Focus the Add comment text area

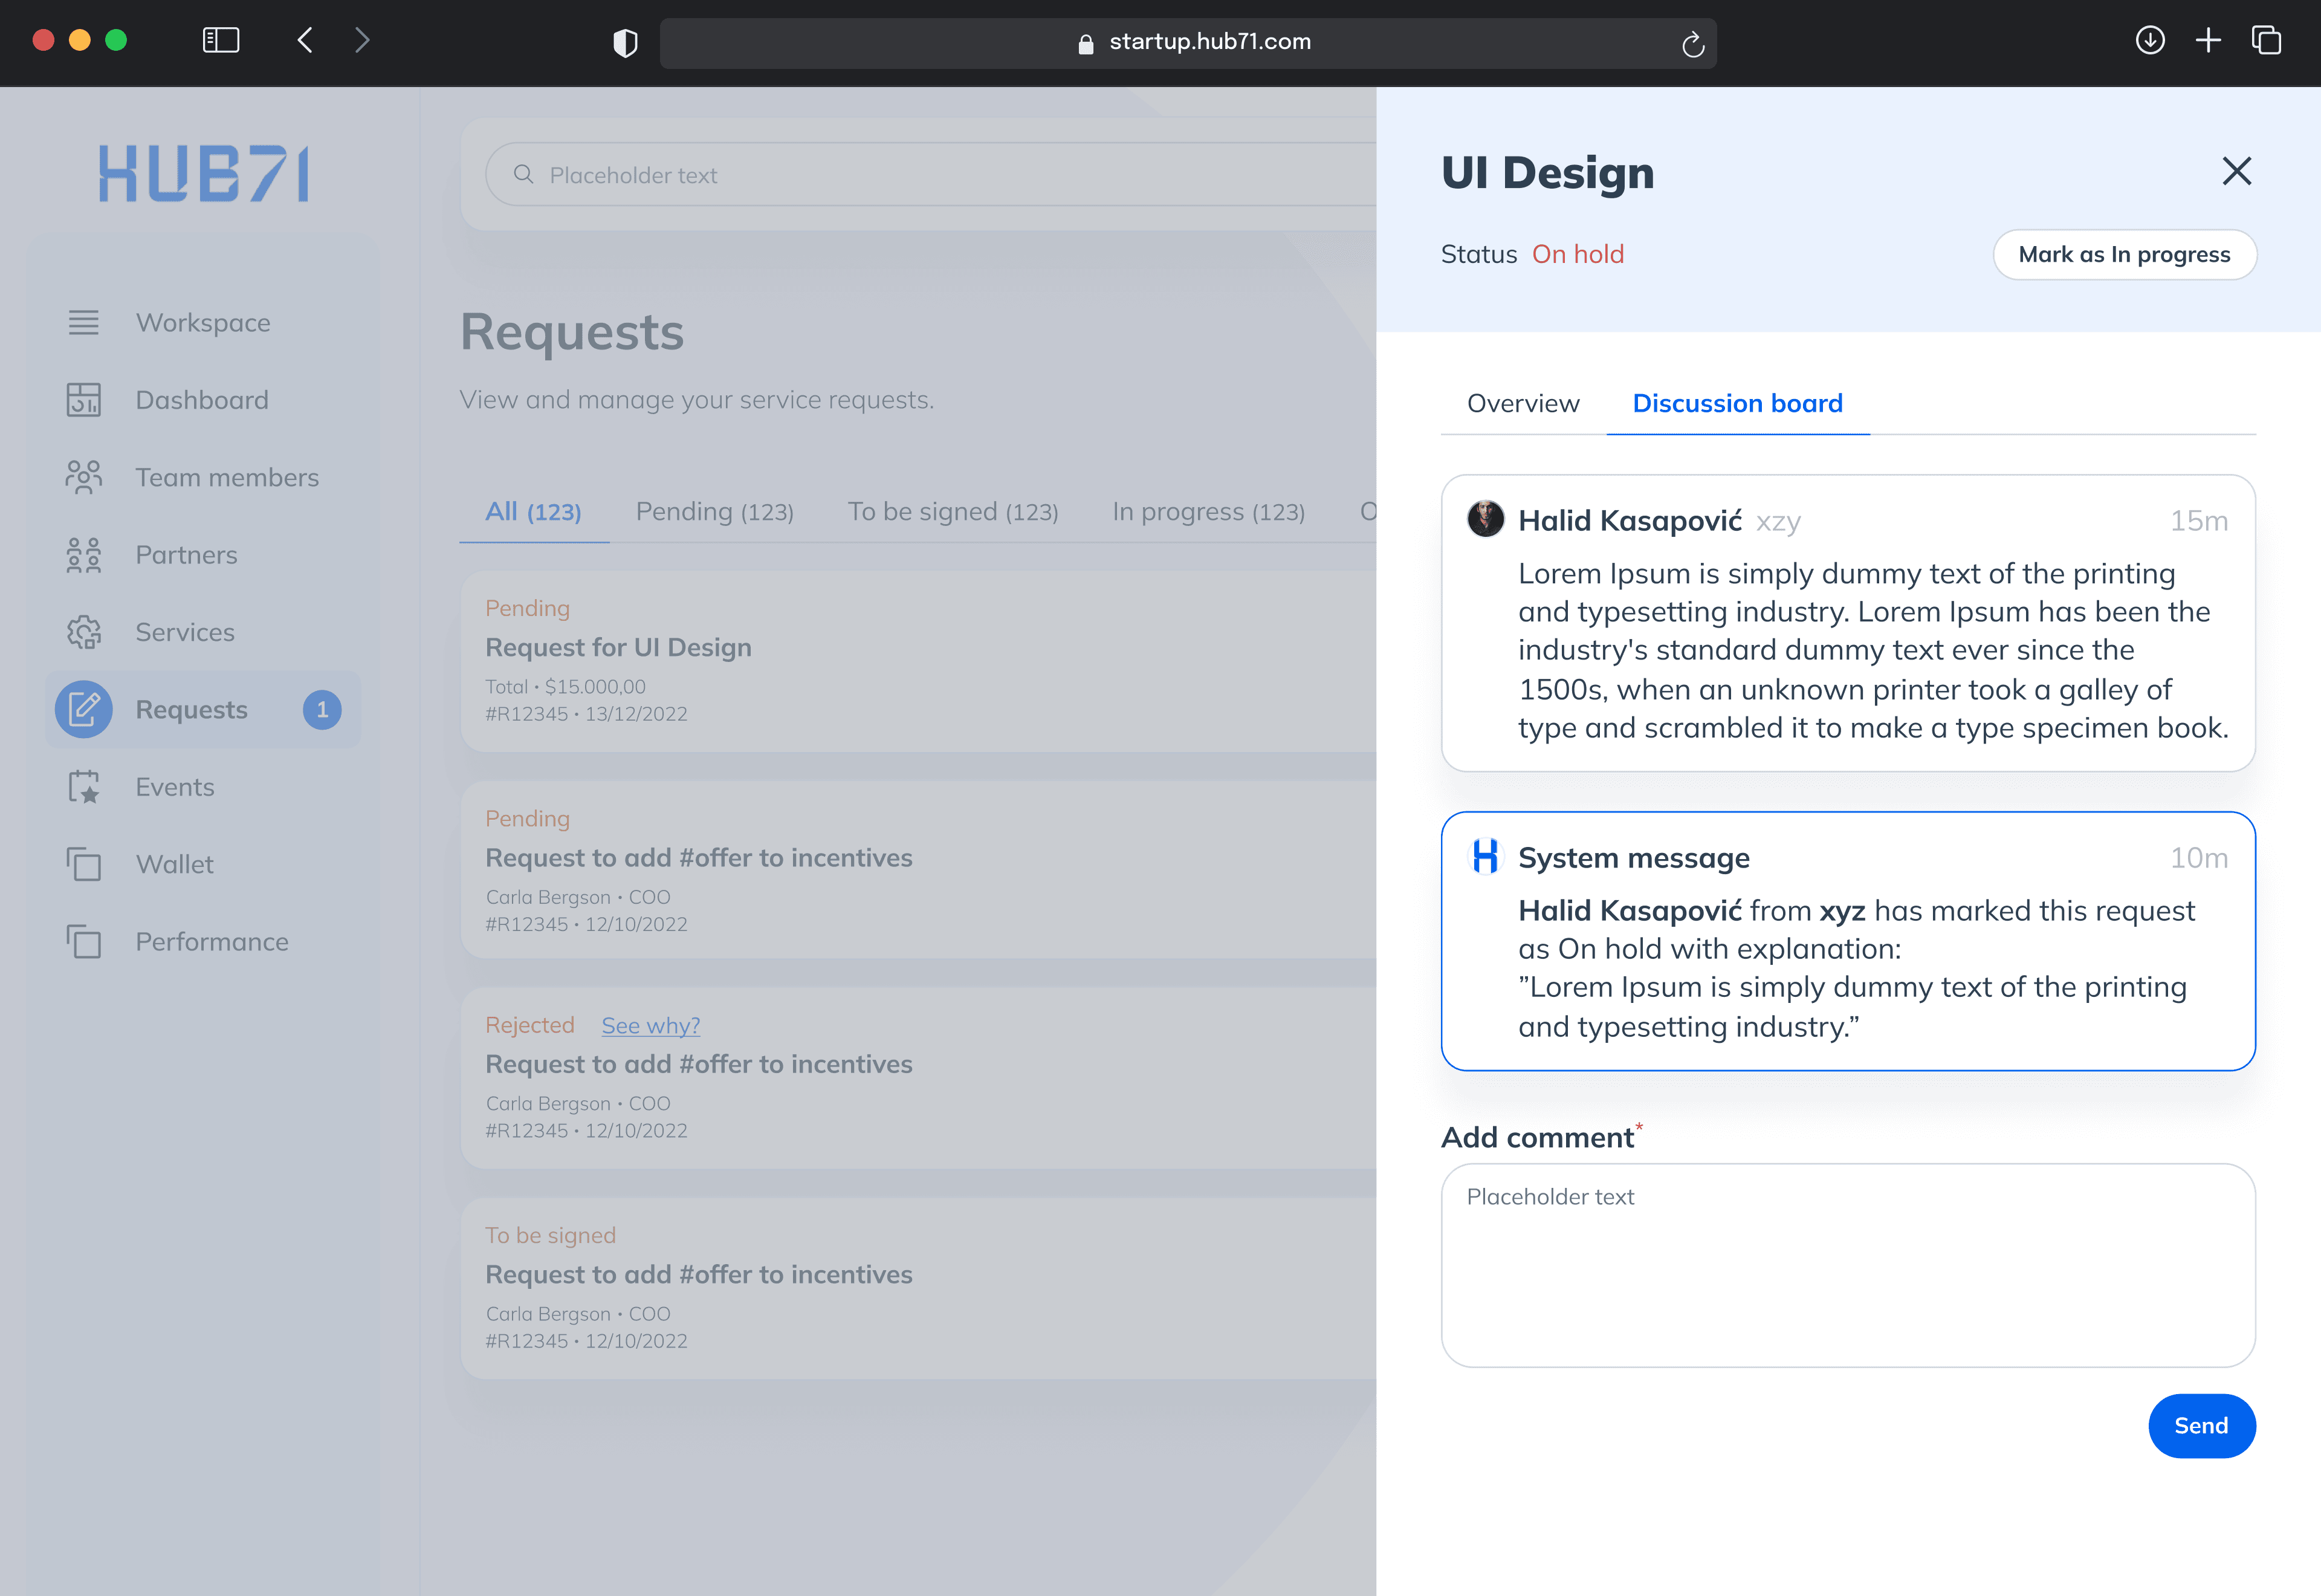[1847, 1265]
